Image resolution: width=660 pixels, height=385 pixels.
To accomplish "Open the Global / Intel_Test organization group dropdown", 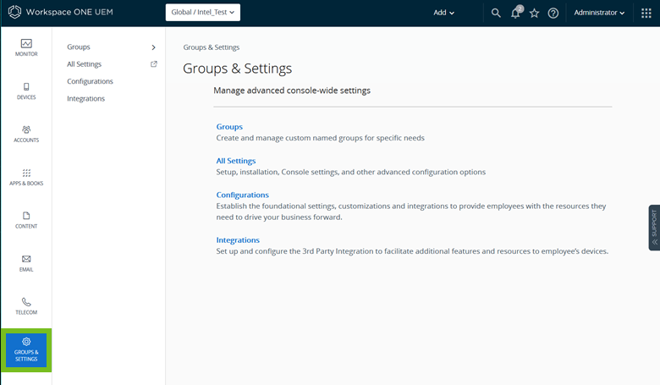I will [203, 12].
